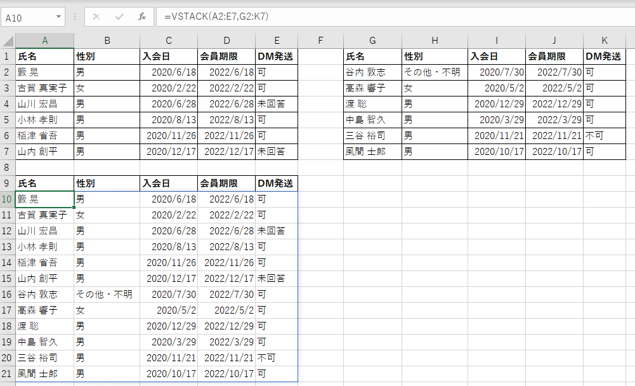Click the Insert Function fx icon
Image resolution: width=635 pixels, height=386 pixels.
(142, 17)
